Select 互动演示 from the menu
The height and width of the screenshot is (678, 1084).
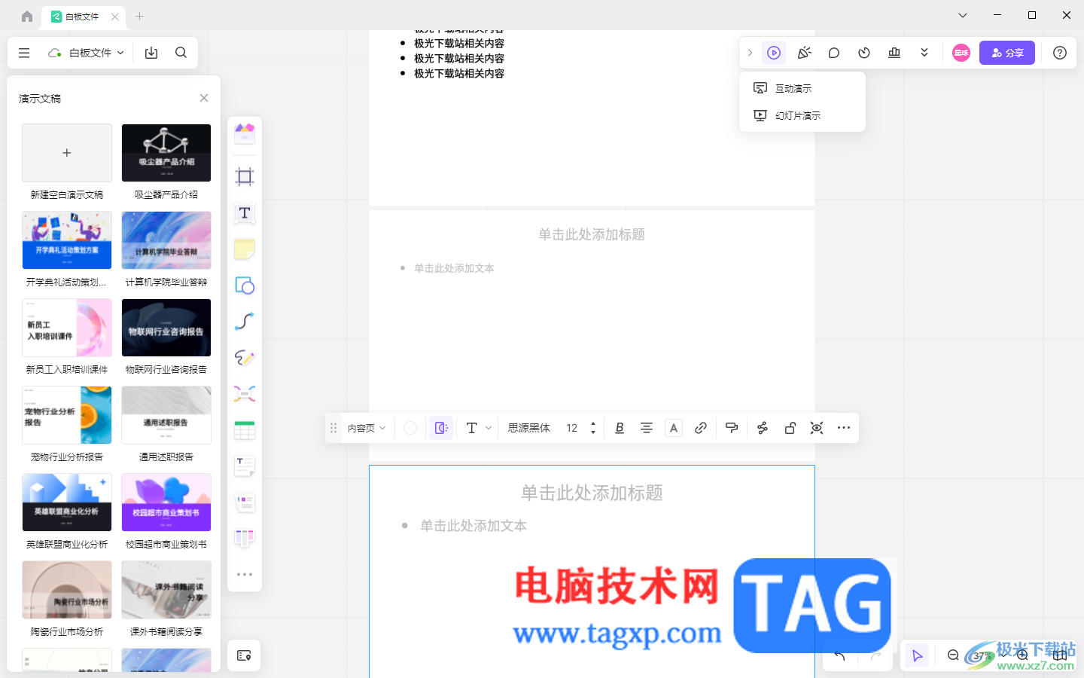802,88
